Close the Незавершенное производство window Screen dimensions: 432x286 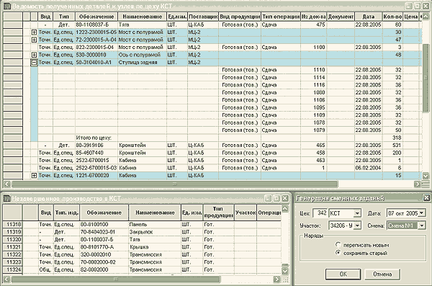(285, 198)
